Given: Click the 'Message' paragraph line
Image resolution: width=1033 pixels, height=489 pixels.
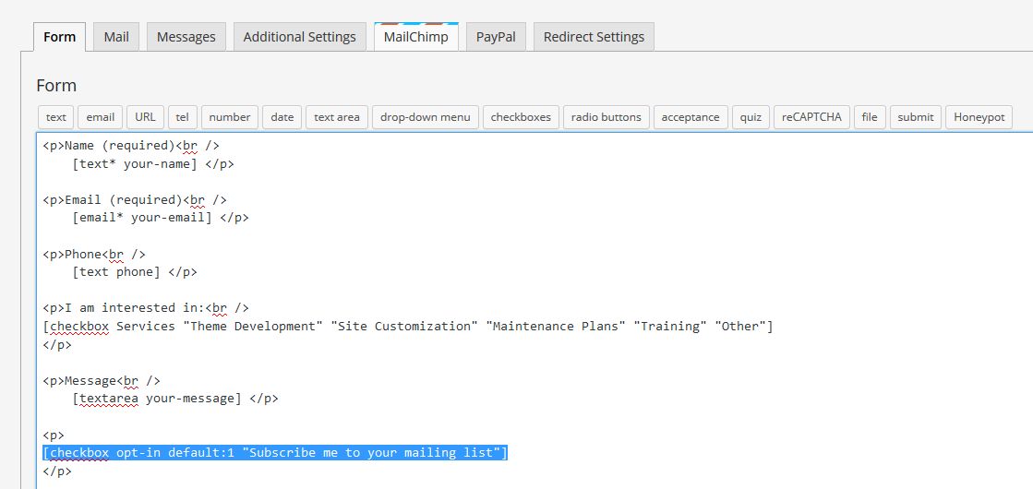Looking at the screenshot, I should (x=102, y=380).
